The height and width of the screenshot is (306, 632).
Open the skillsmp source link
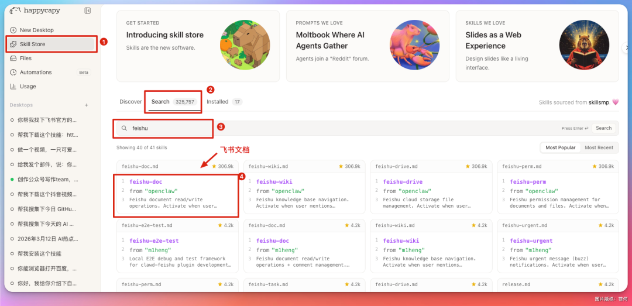599,102
